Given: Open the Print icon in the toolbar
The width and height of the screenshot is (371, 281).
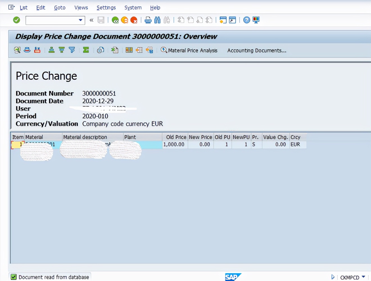Looking at the screenshot, I should (x=148, y=20).
